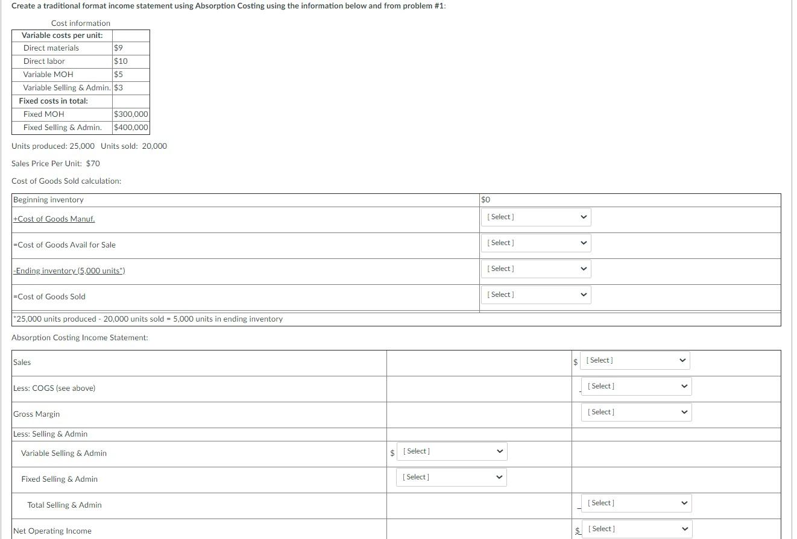Image resolution: width=797 pixels, height=539 pixels.
Task: Open the Less: COGS dropdown
Action: point(636,385)
